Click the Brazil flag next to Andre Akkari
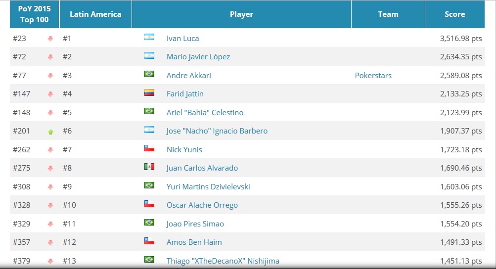This screenshot has height=269, width=496. [x=149, y=74]
